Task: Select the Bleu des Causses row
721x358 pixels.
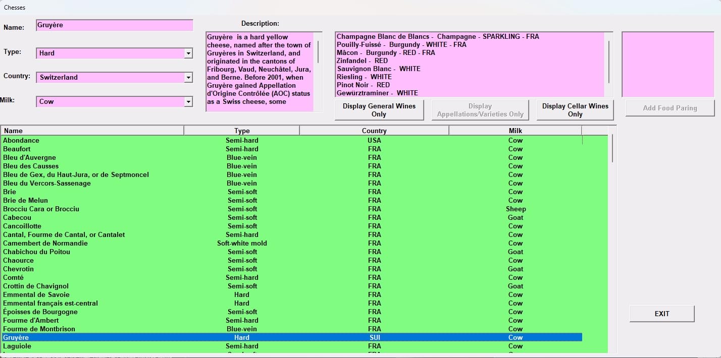Action: pyautogui.click(x=292, y=166)
